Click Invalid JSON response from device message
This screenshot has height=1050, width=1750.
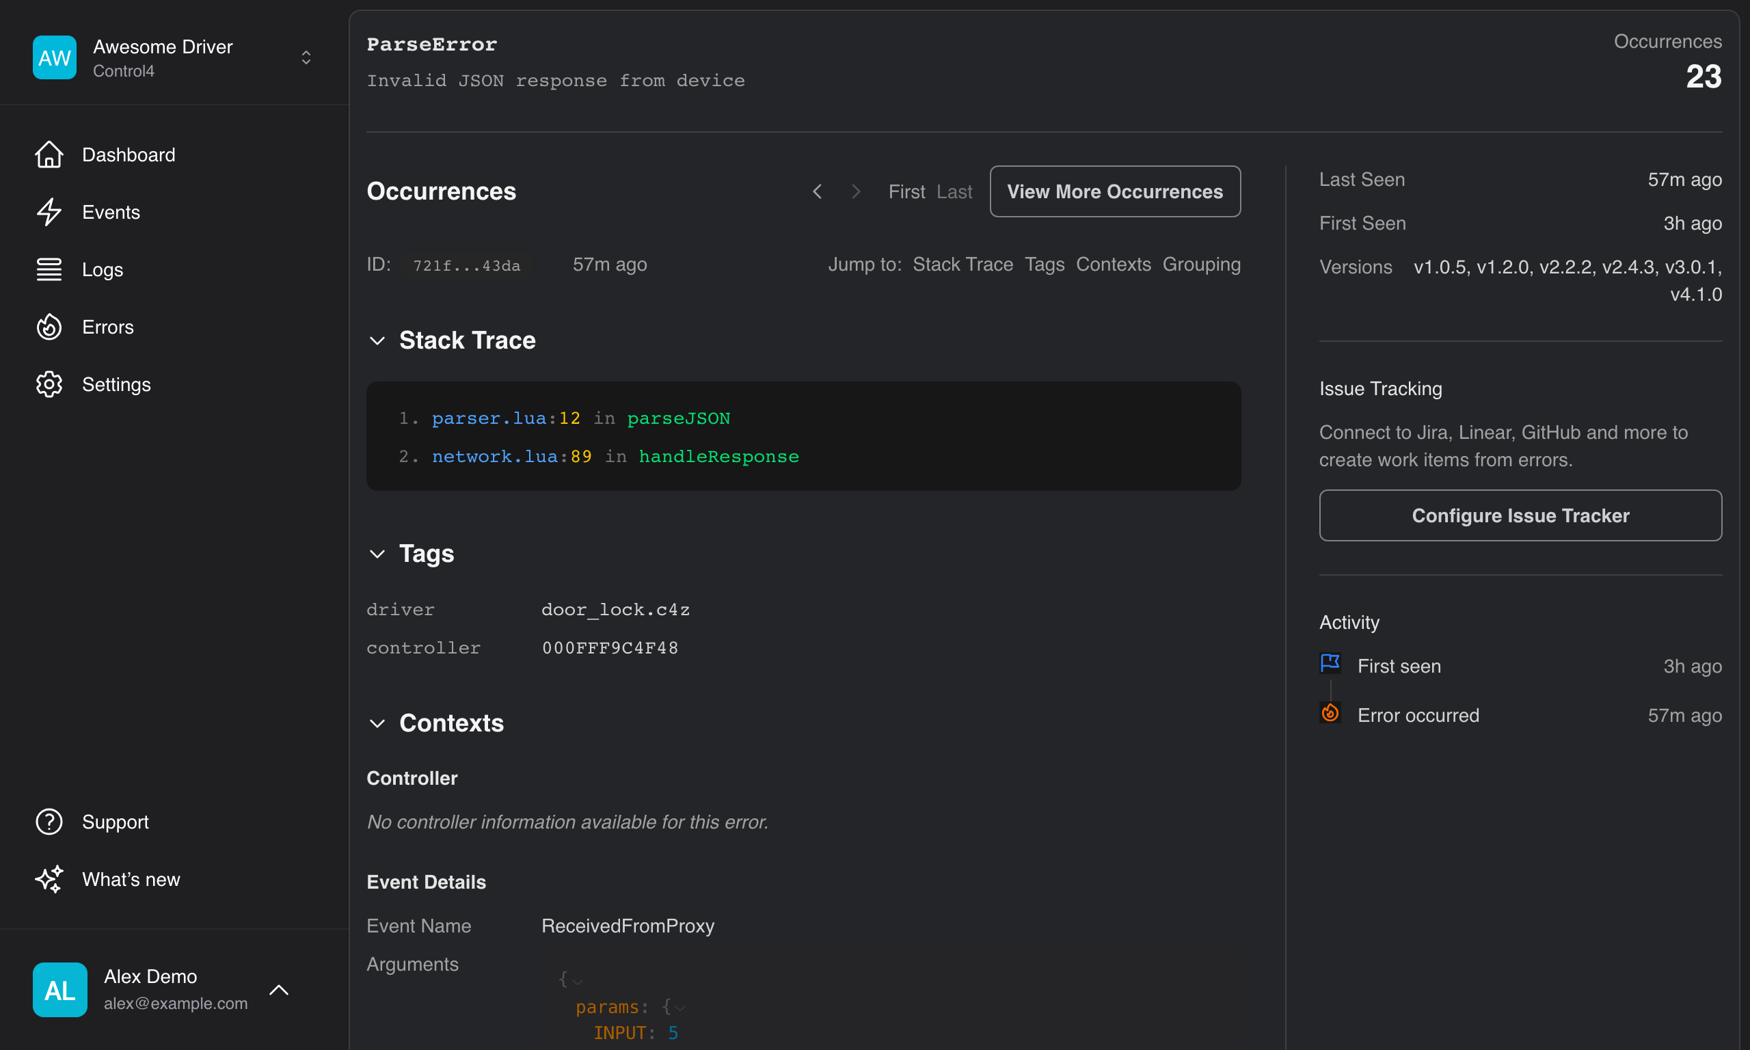pyautogui.click(x=555, y=80)
